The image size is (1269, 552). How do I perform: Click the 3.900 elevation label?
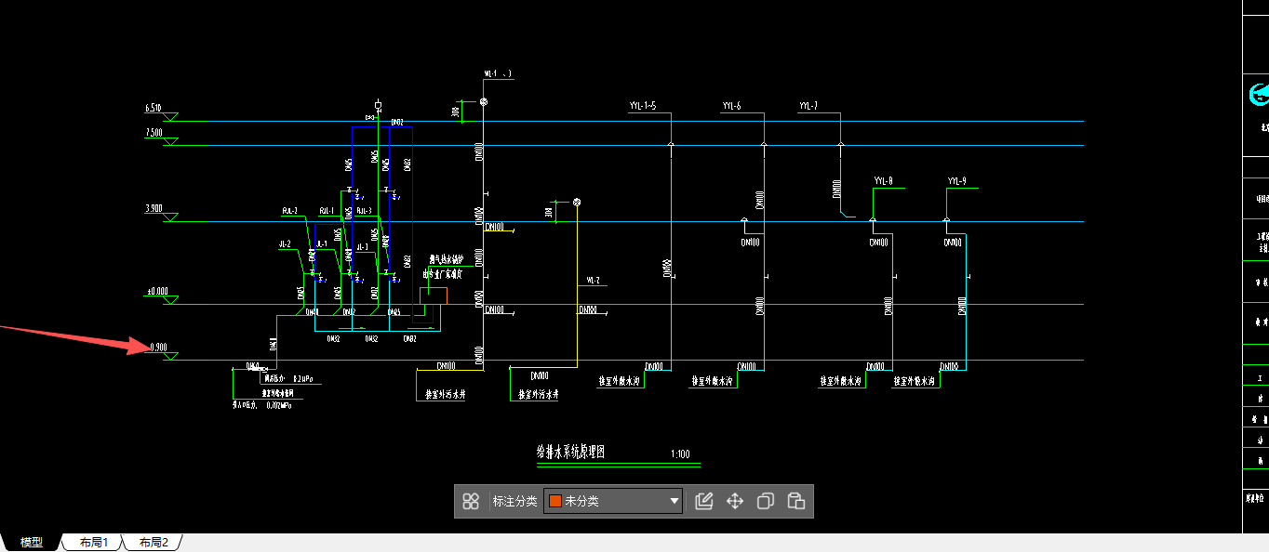(154, 209)
